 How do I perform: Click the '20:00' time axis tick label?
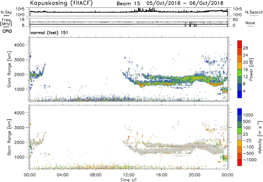[x=194, y=175]
